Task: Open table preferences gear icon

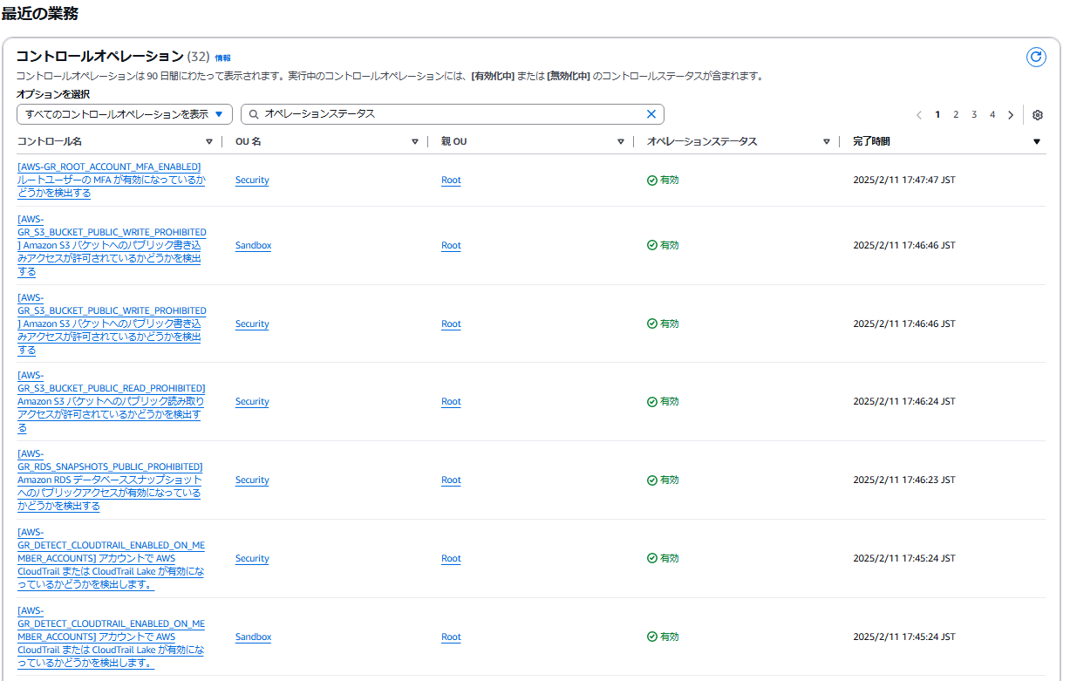Action: [x=1038, y=115]
